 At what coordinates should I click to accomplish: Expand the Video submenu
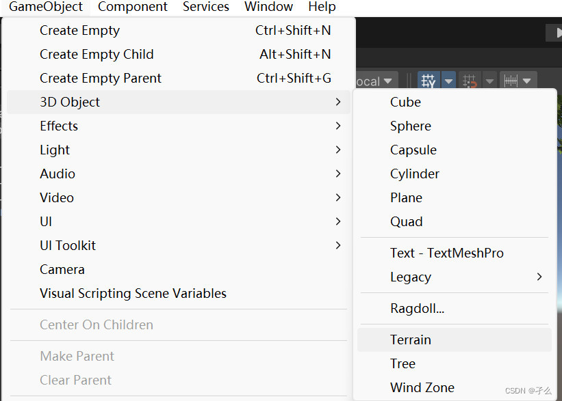(x=179, y=198)
